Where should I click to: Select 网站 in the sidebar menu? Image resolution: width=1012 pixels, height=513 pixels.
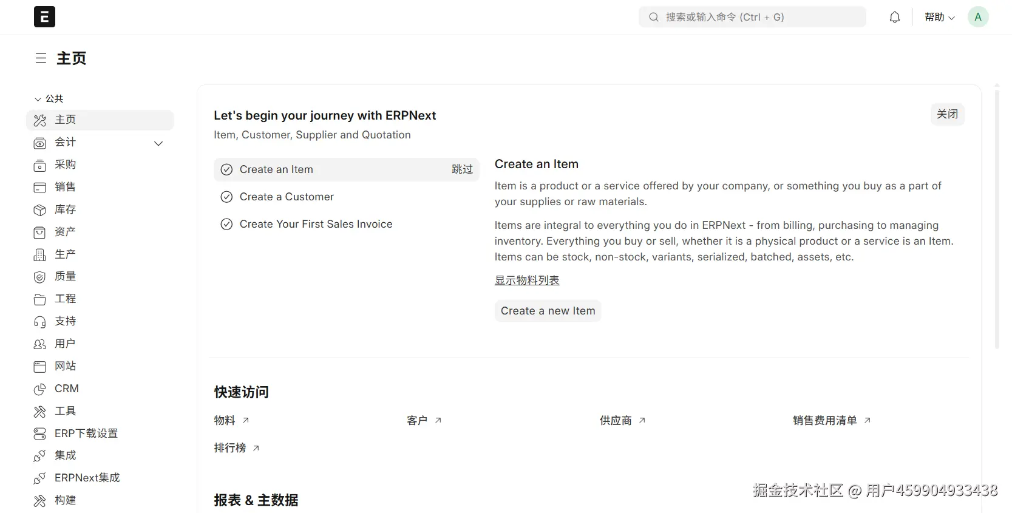tap(65, 366)
